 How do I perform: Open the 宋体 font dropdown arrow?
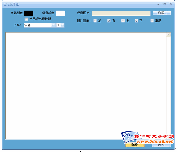[x=53, y=25]
